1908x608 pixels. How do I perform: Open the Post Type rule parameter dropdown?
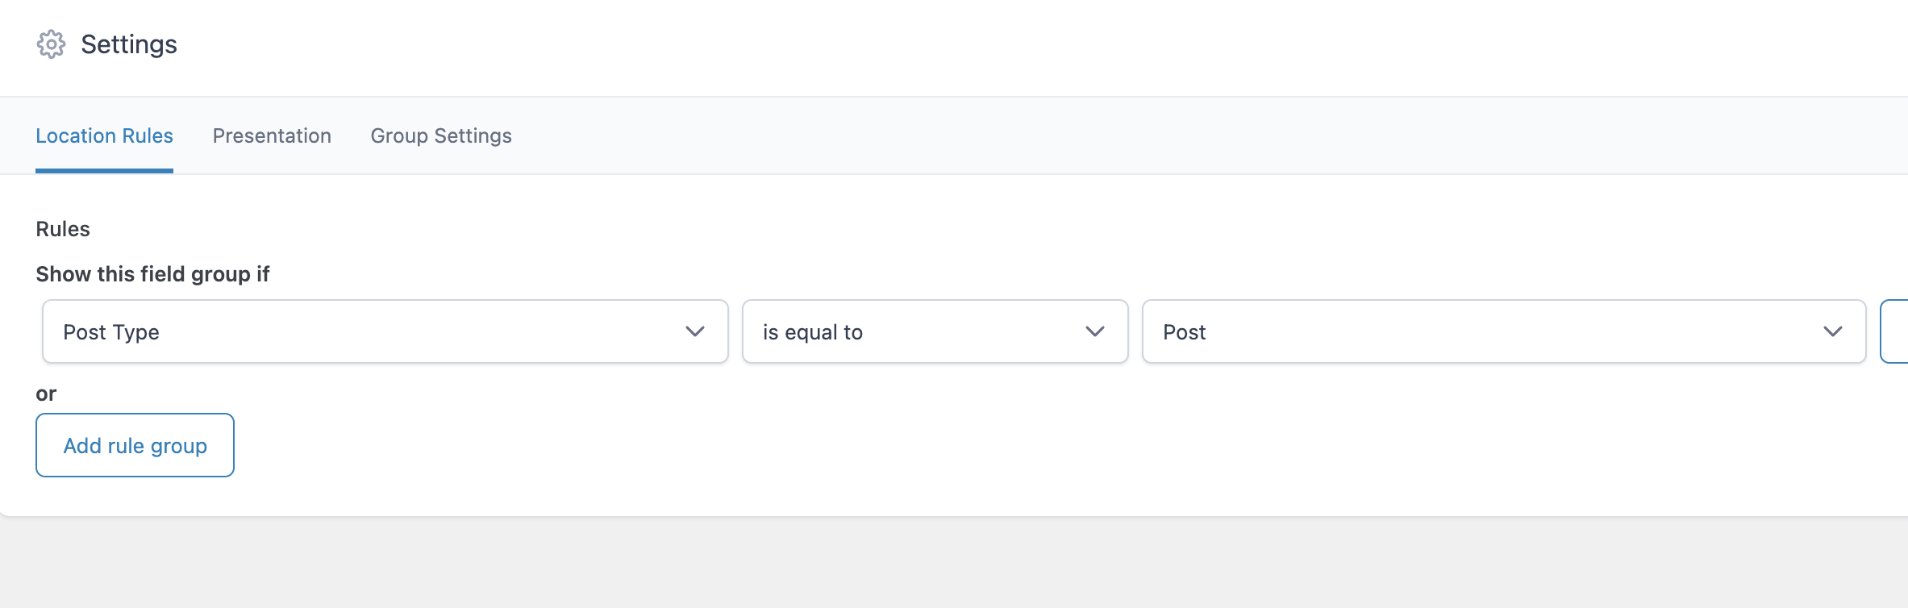385,331
